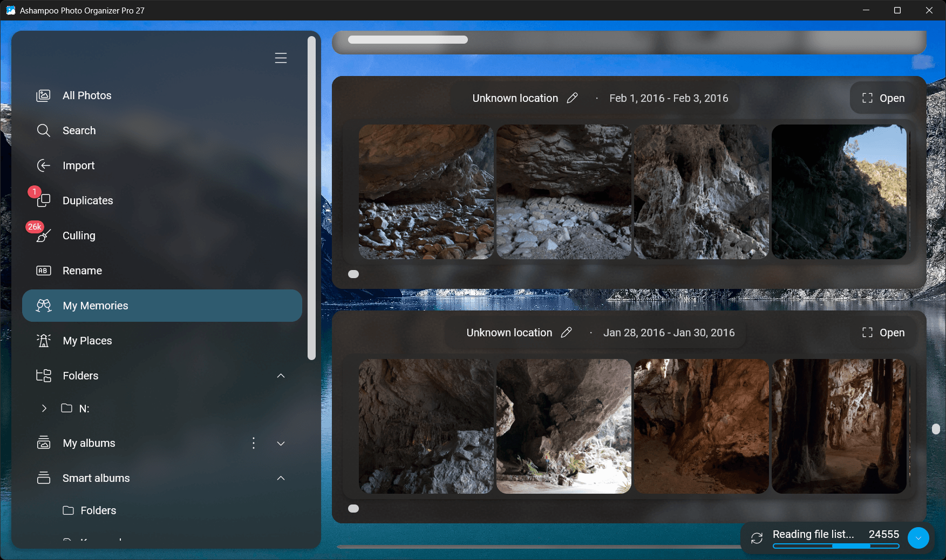
Task: Select cave entrance with shrine thumbnail
Action: coord(563,426)
